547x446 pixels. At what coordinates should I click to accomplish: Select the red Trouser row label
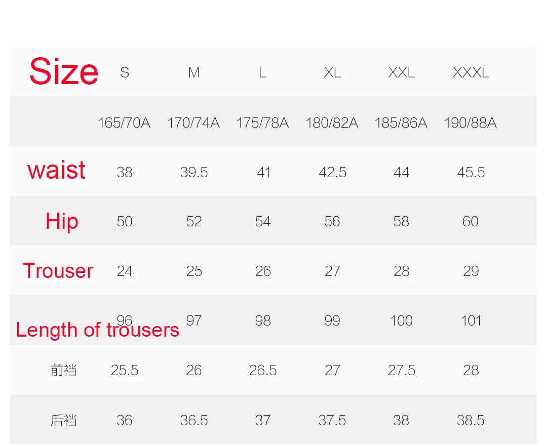pos(58,271)
